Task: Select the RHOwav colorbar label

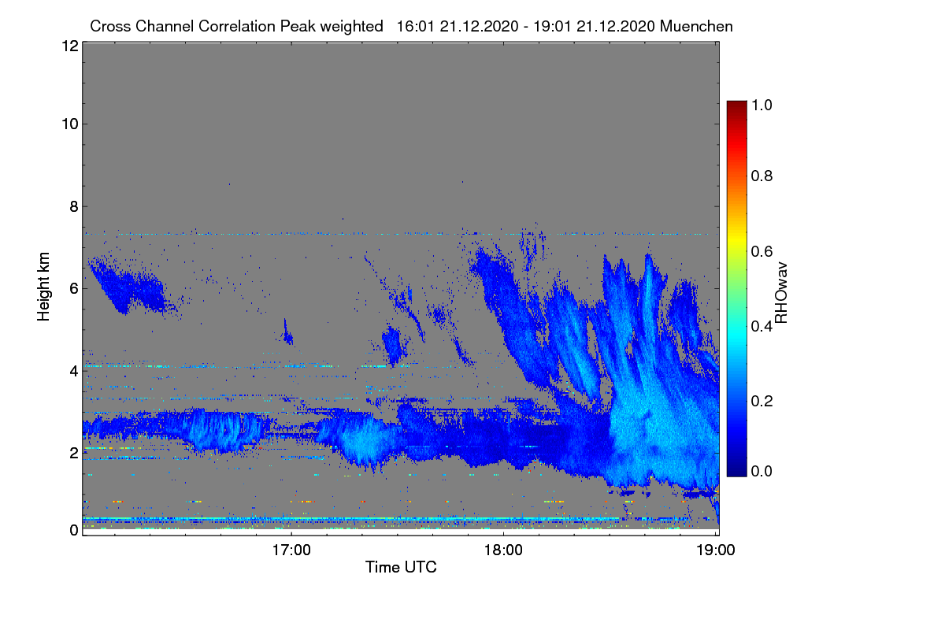Action: click(x=781, y=293)
